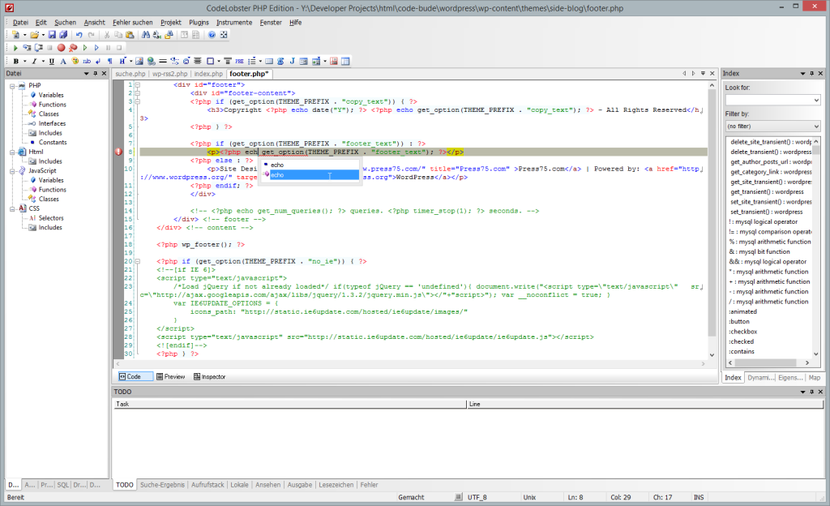830x506 pixels.
Task: Click the Italic formatting icon
Action: 34,62
